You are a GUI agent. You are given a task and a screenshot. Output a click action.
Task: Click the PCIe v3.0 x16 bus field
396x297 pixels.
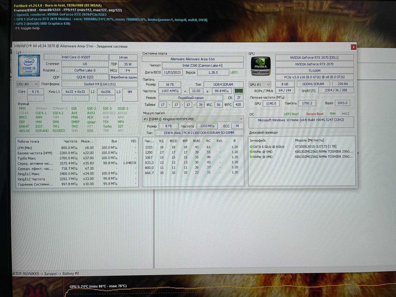click(315, 77)
